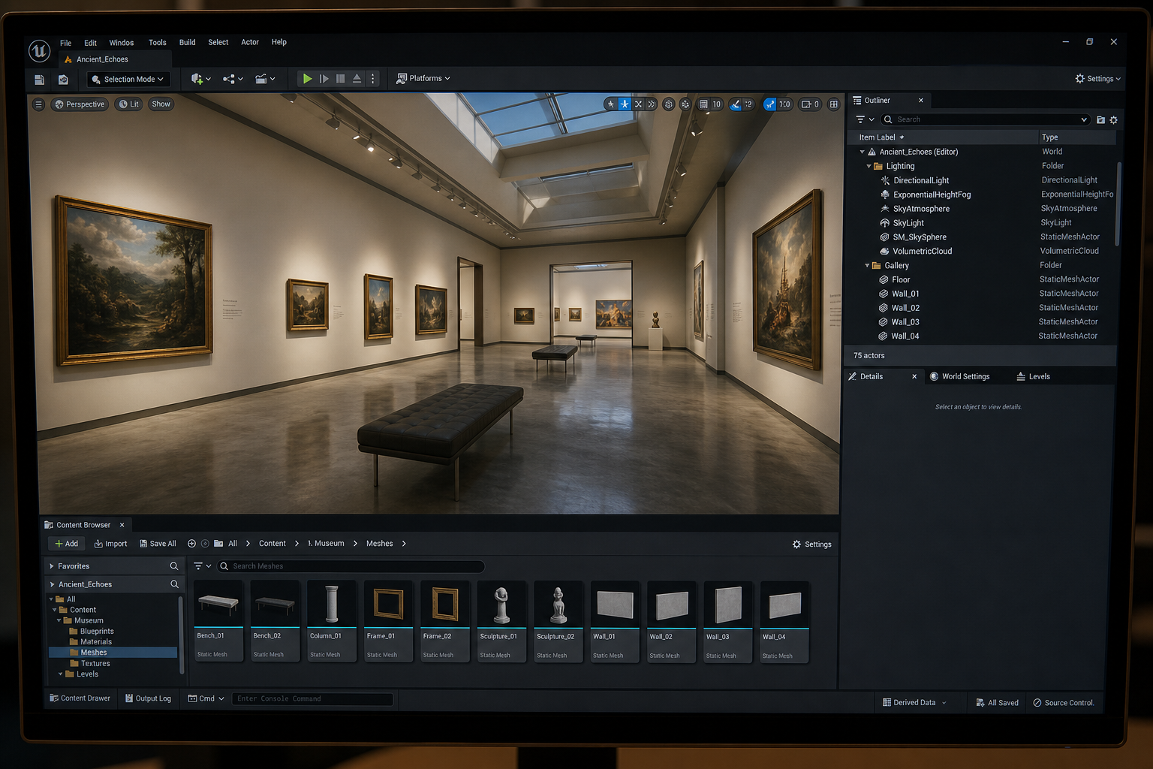Click the Skip frame playback button
This screenshot has height=769, width=1153.
point(324,78)
